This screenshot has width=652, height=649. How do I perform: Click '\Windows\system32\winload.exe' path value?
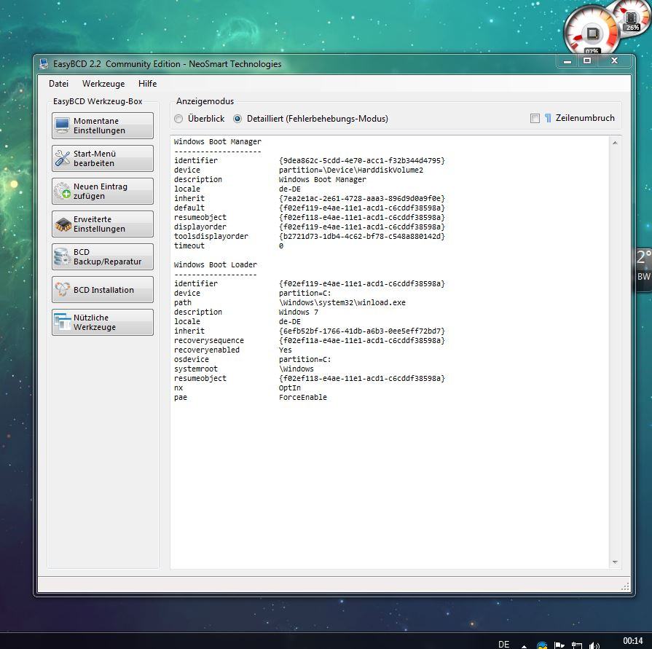342,303
